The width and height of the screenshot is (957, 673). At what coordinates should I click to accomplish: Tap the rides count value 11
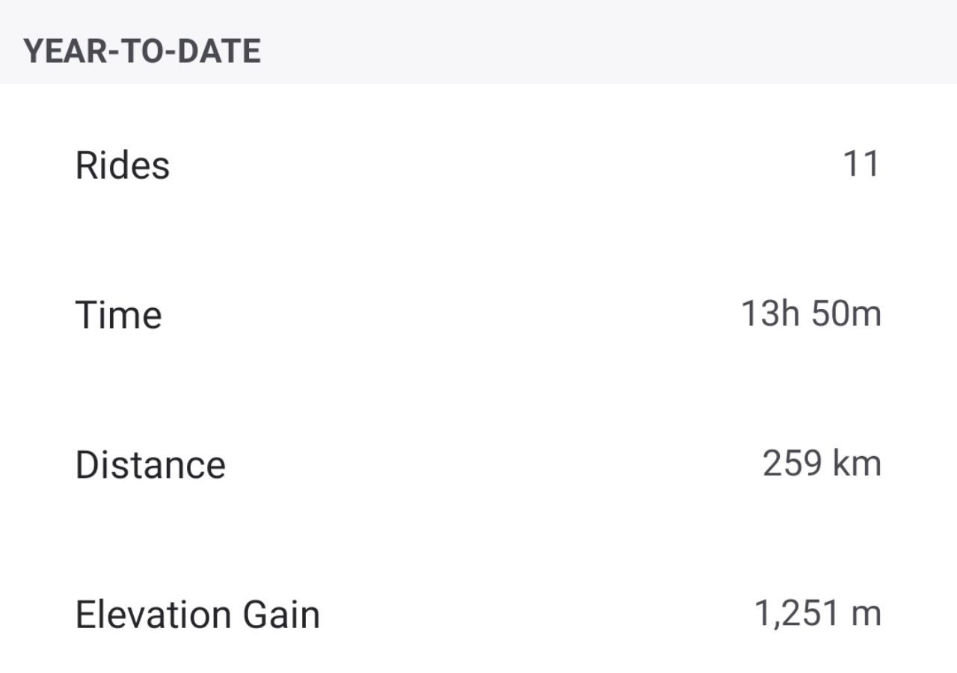(x=861, y=164)
